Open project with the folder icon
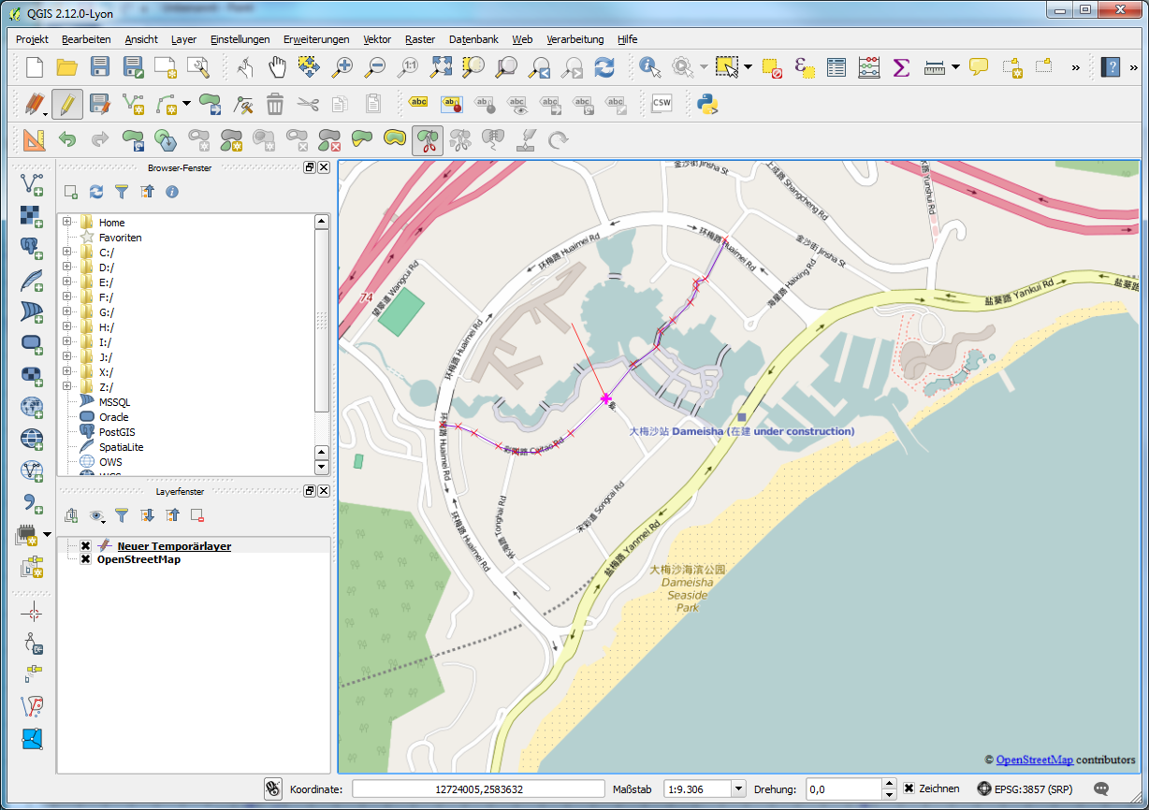 [x=67, y=66]
